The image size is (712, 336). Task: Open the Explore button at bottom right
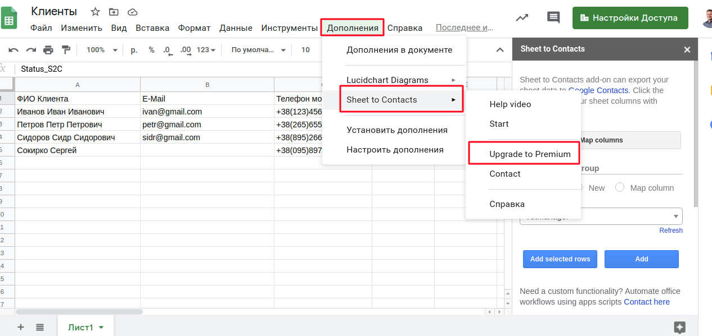click(679, 328)
